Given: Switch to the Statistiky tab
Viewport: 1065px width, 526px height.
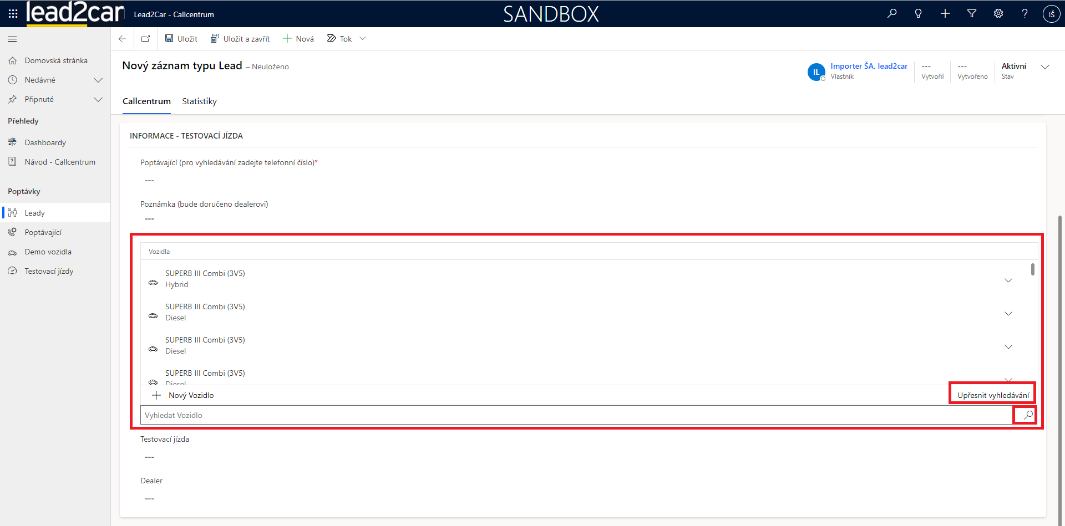Looking at the screenshot, I should click(199, 101).
